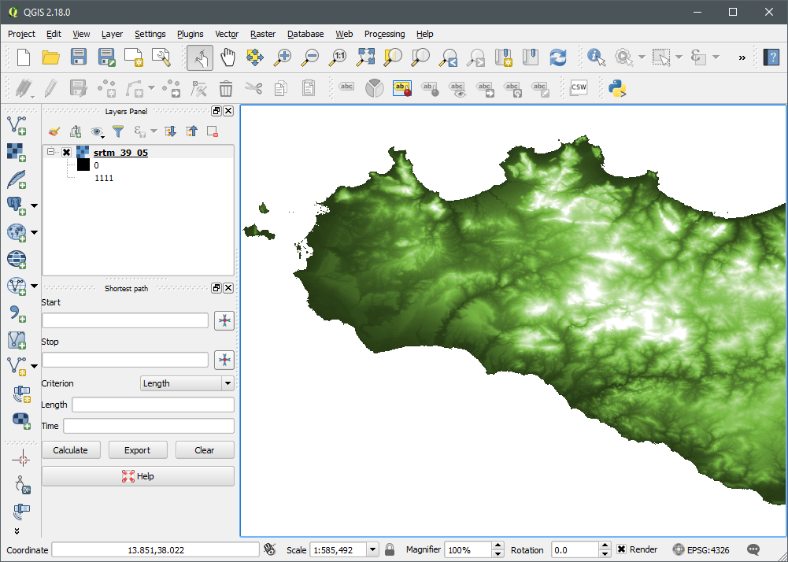
Task: Collapse the srtm_39_05 layer tree
Action: (x=50, y=151)
